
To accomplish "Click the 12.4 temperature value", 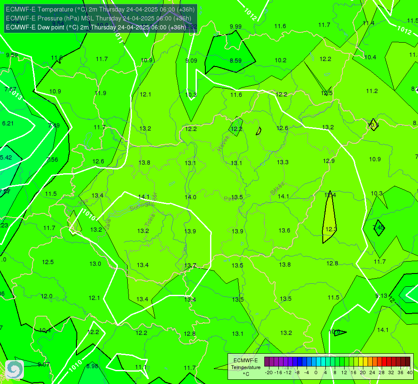I will click(330, 195).
